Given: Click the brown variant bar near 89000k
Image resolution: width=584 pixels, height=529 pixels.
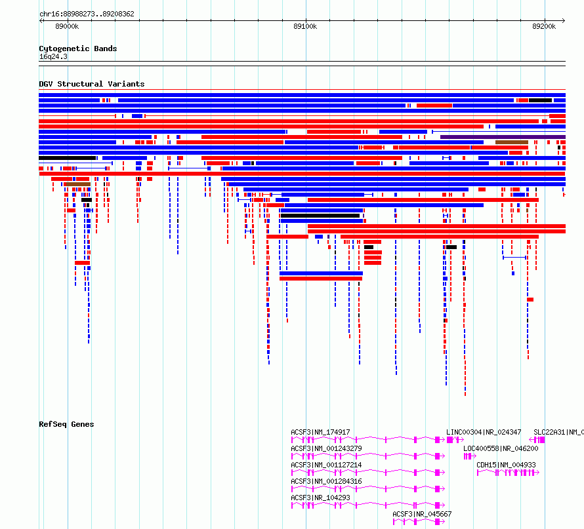Looking at the screenshot, I should click(78, 184).
